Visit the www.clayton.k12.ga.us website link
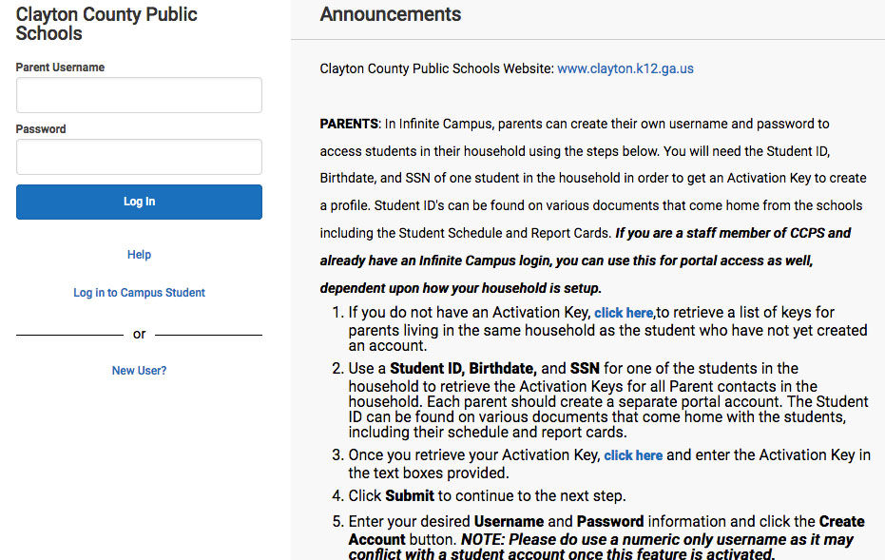 pos(625,68)
